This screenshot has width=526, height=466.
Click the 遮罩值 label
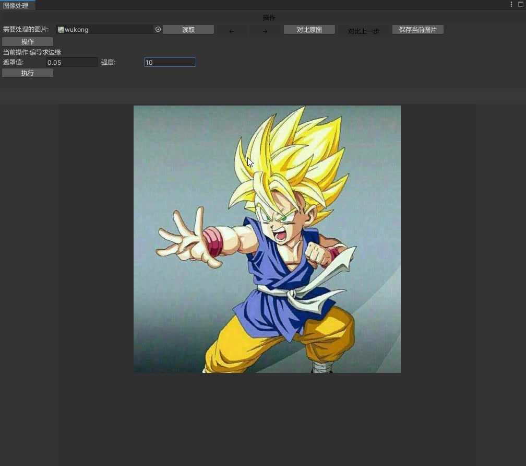point(14,63)
